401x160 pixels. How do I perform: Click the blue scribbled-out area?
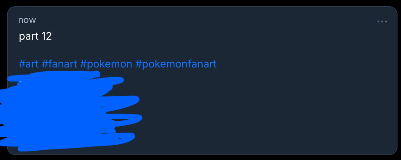[70, 111]
